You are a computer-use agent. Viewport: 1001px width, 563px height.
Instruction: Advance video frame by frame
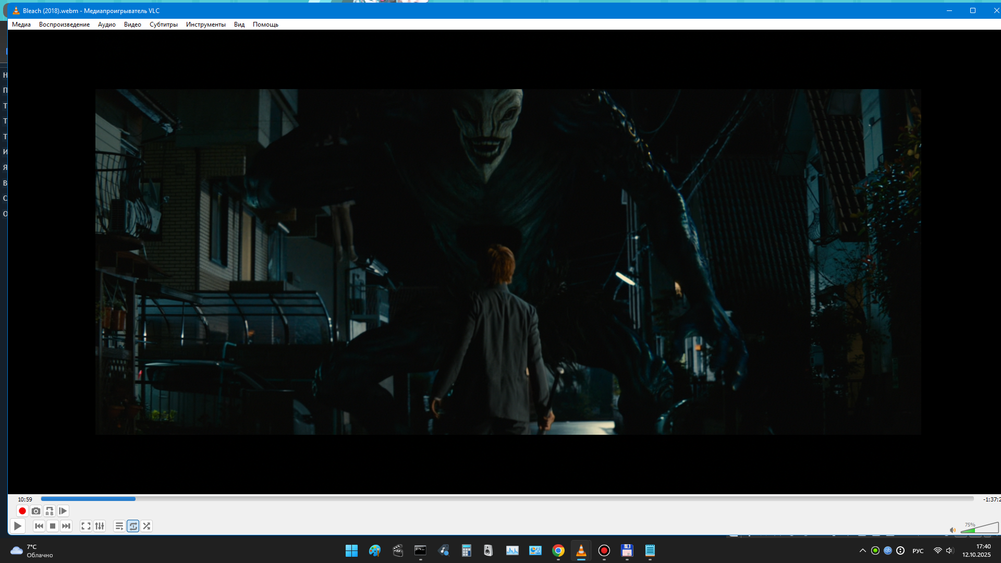[x=63, y=511]
